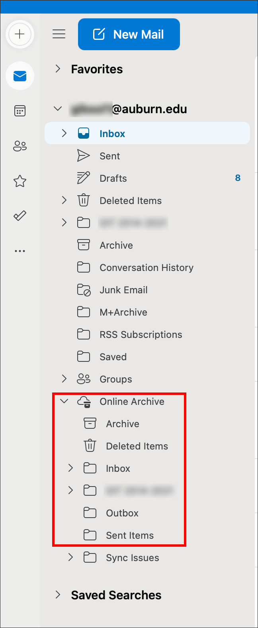Click the Saved folder icon

[84, 357]
